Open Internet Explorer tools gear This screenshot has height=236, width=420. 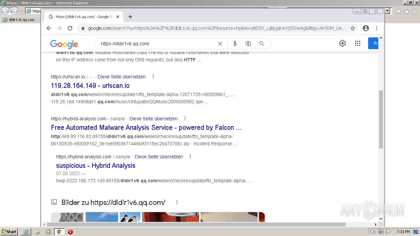414,11
